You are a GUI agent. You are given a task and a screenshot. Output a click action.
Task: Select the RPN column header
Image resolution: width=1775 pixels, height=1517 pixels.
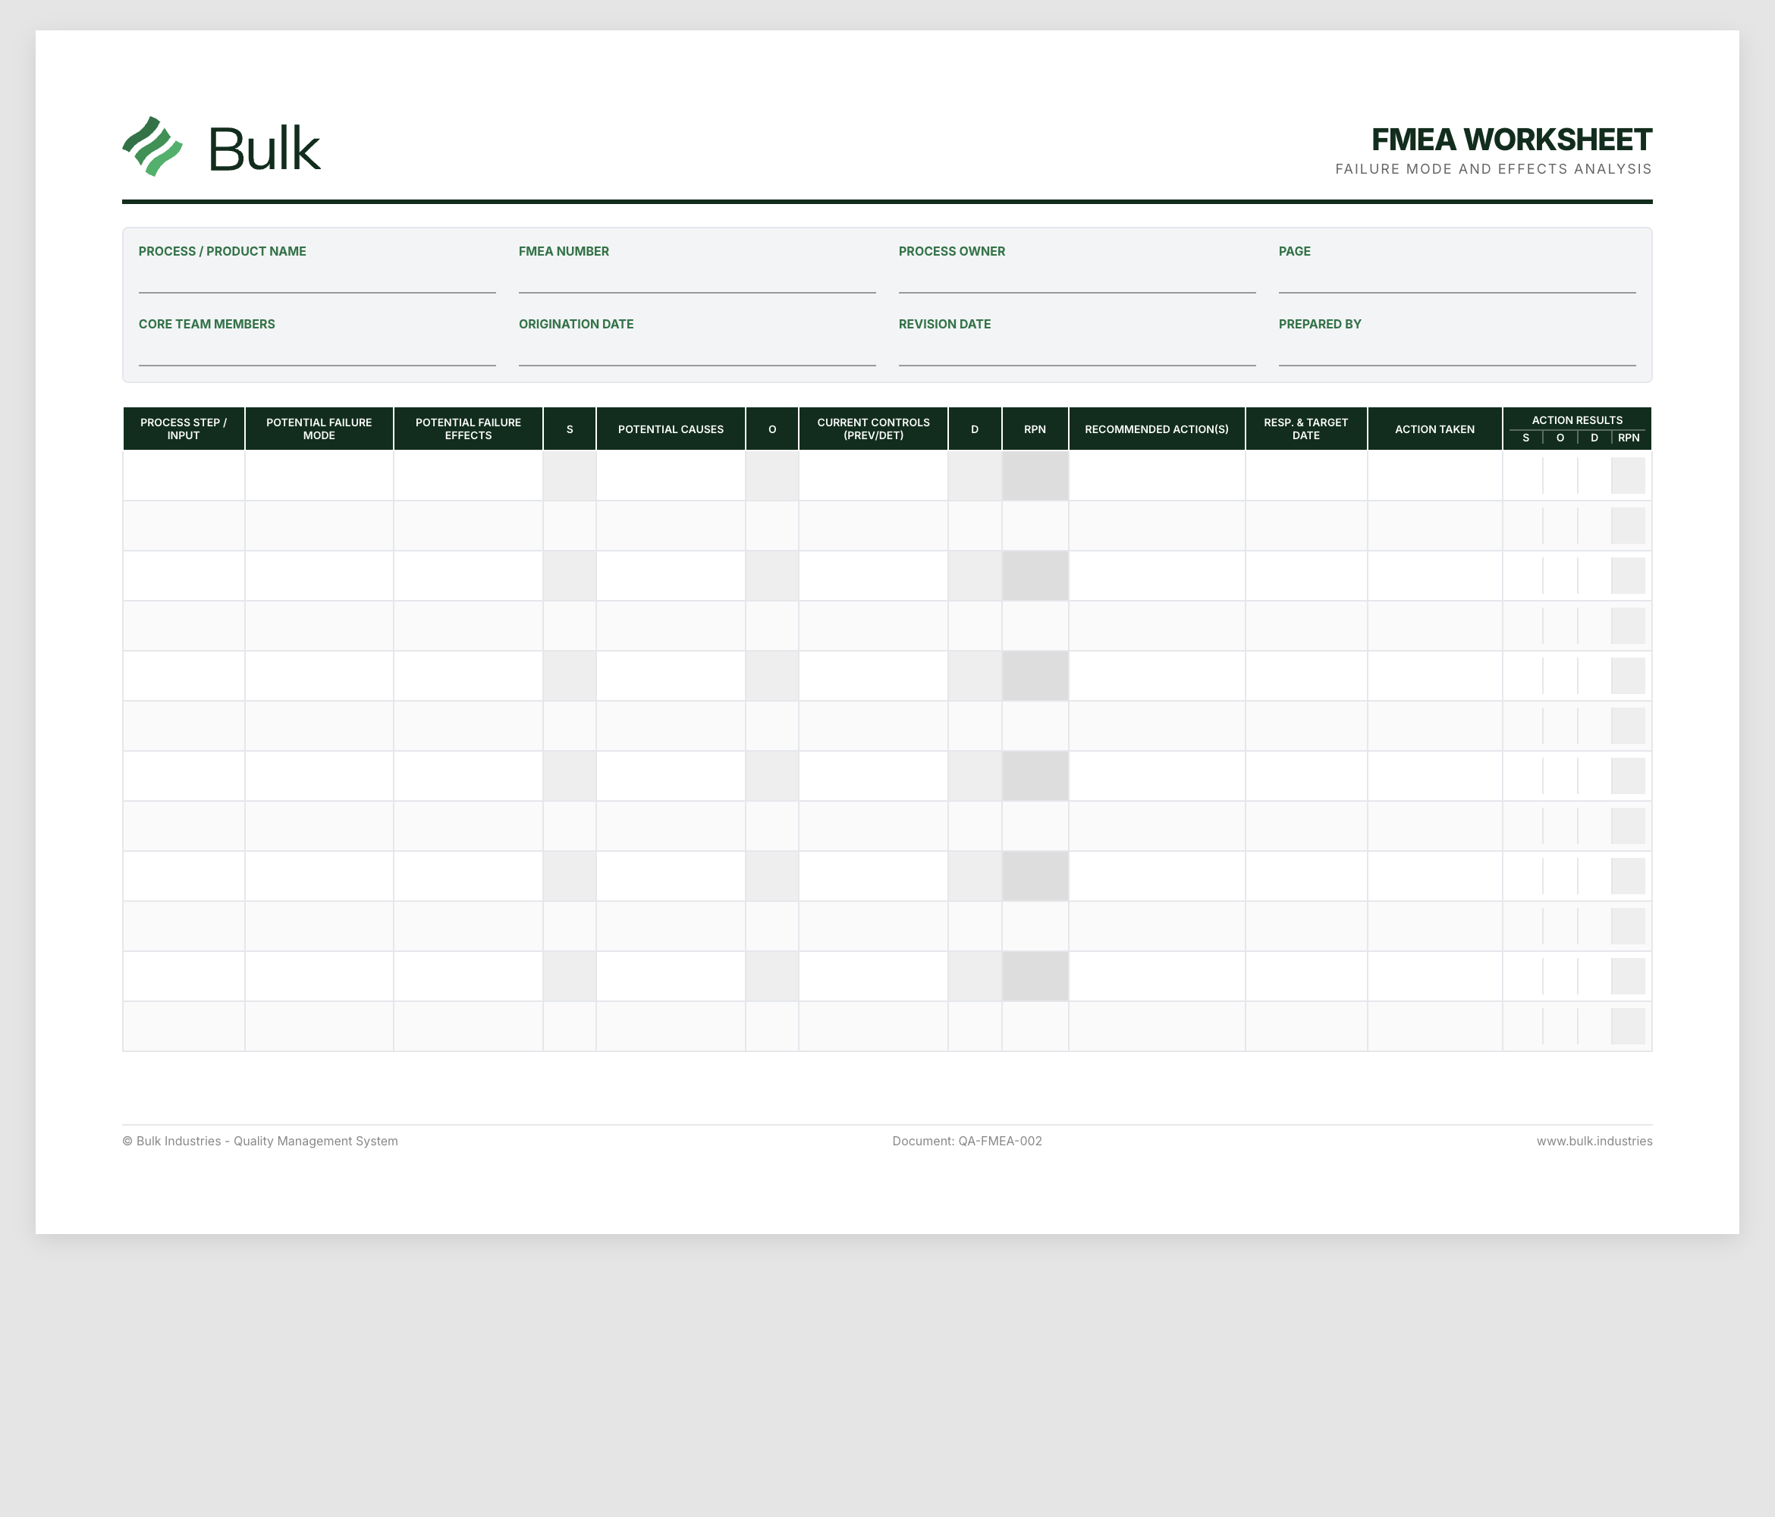tap(1035, 429)
